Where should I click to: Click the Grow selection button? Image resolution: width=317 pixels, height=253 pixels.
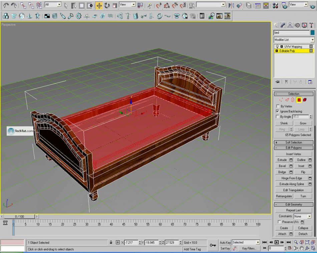[x=303, y=123]
